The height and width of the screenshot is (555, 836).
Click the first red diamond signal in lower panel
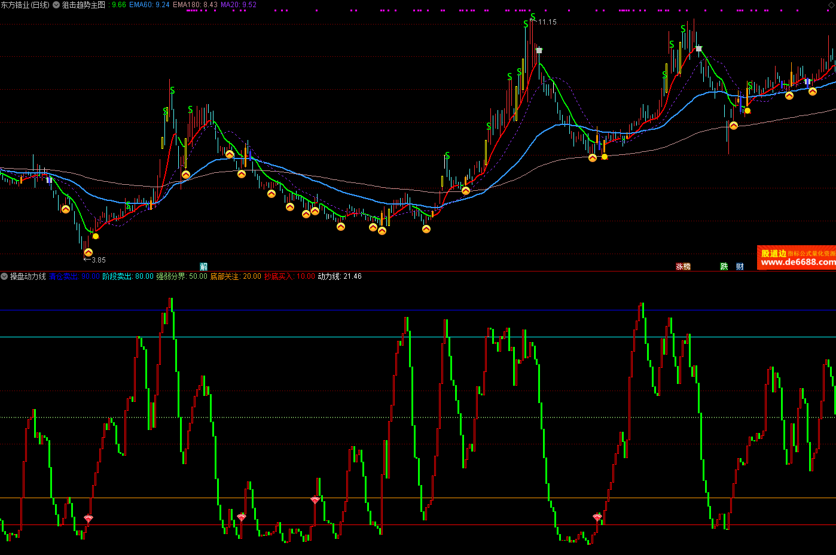tap(89, 519)
